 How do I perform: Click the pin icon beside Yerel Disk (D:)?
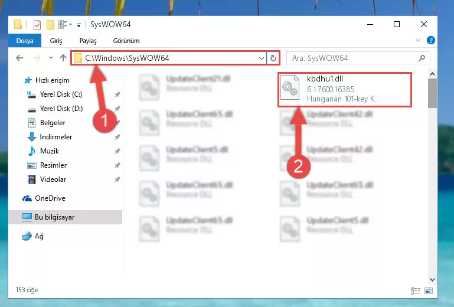pyautogui.click(x=117, y=109)
